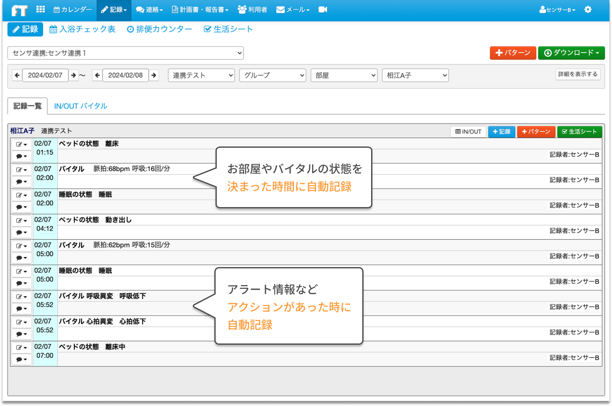
Task: Open the comment bubble icon on the 05:00 バイタル record
Action: 21,258
